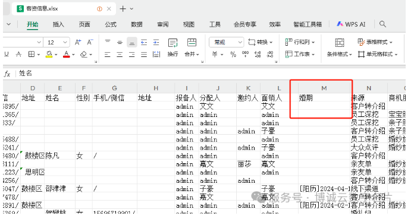This screenshot has width=414, height=219.
Task: Apply thousands separator format
Action: point(245,54)
